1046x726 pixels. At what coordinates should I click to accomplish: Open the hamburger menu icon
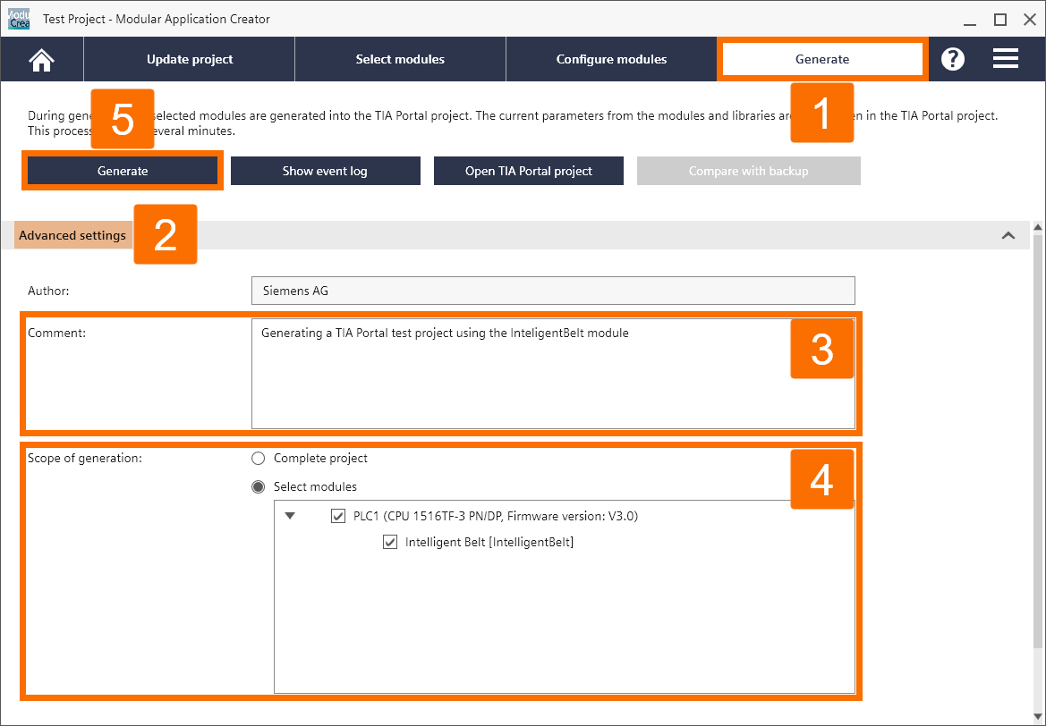coord(1005,59)
